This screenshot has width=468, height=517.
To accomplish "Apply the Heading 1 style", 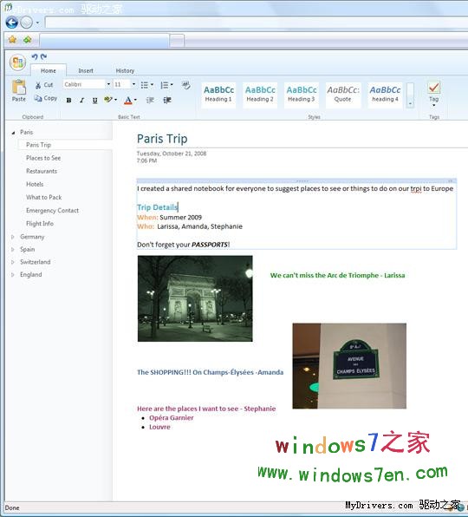I will click(218, 95).
